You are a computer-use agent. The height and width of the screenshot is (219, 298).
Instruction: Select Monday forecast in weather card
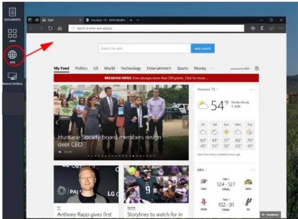(x=238, y=135)
